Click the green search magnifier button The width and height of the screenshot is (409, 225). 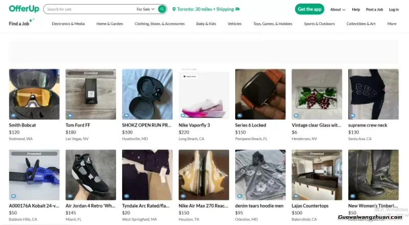(162, 9)
